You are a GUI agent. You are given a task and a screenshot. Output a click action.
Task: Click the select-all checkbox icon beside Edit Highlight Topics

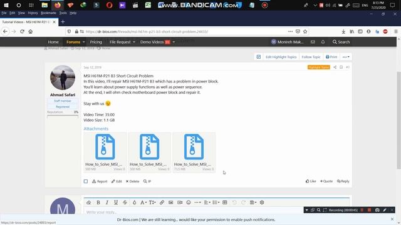[259, 57]
